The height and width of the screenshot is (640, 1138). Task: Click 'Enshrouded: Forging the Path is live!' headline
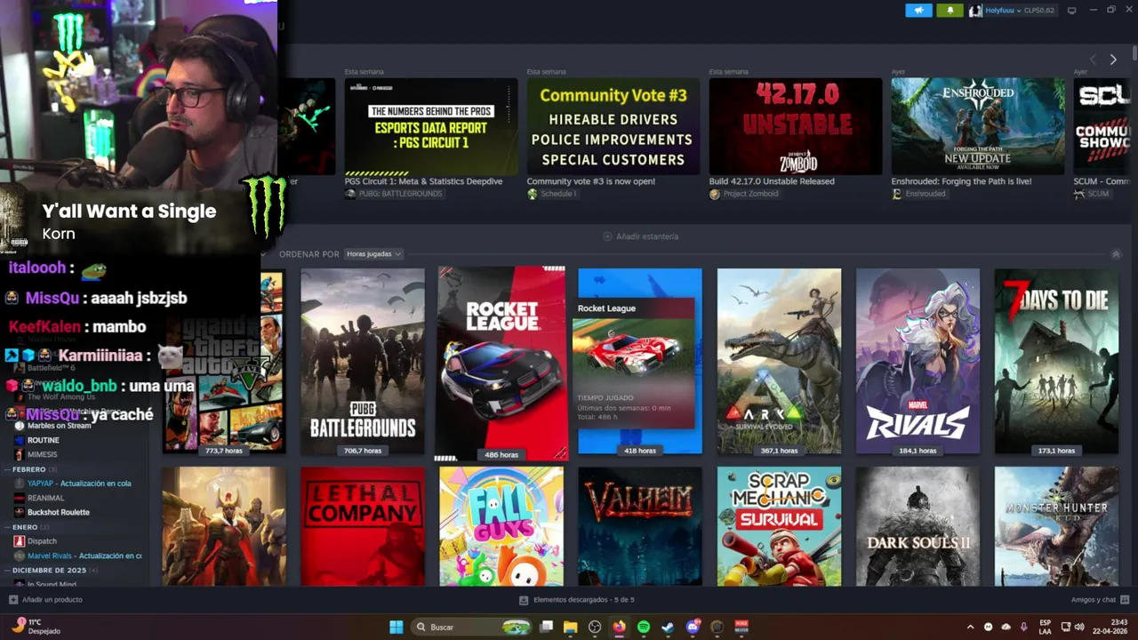tap(961, 181)
